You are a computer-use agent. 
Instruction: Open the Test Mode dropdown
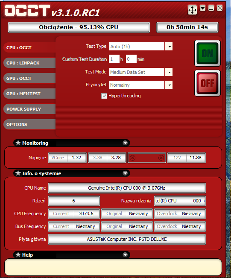point(169,72)
